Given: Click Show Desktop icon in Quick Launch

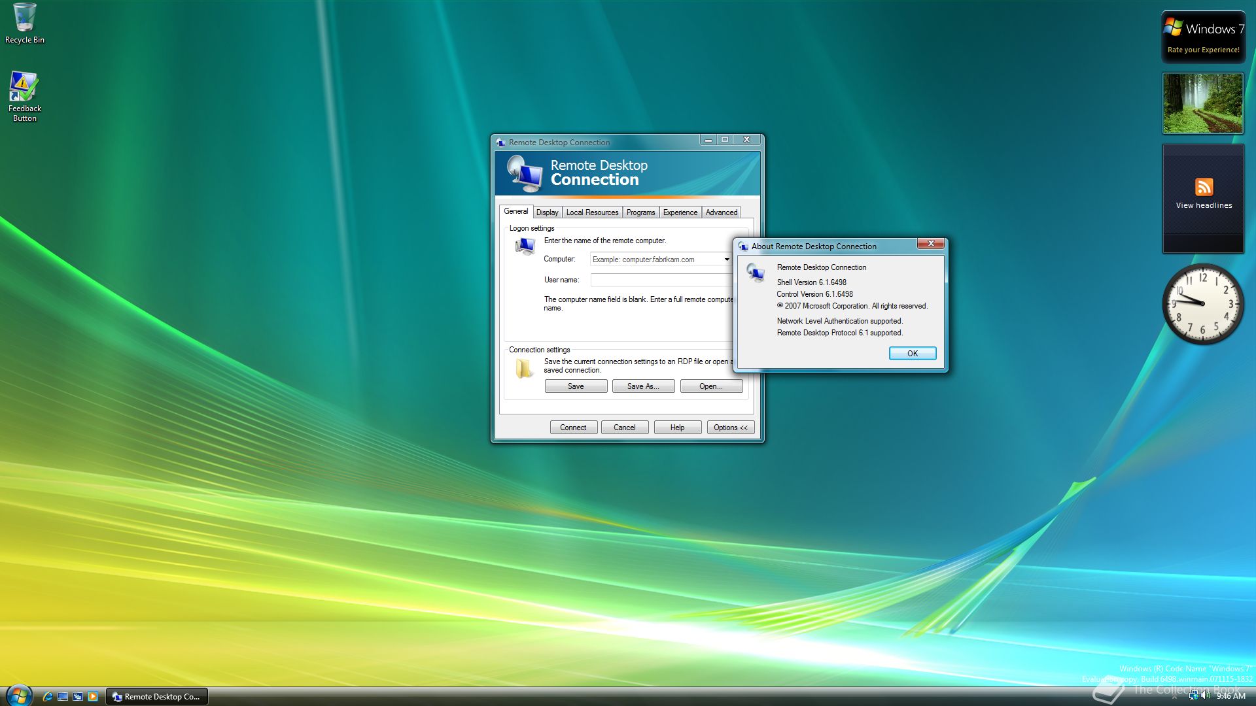Looking at the screenshot, I should tap(63, 696).
